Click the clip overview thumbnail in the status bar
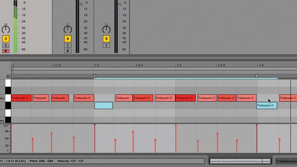This screenshot has height=167, width=297. [240, 161]
